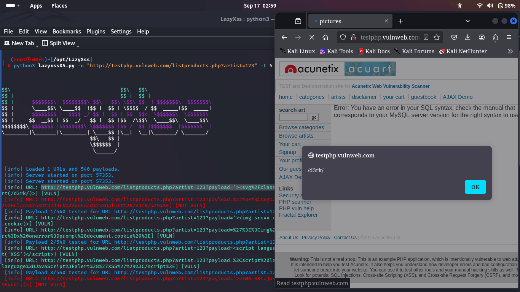Open the Kali NetHunter bookmark
520x292 pixels.
[x=463, y=51]
